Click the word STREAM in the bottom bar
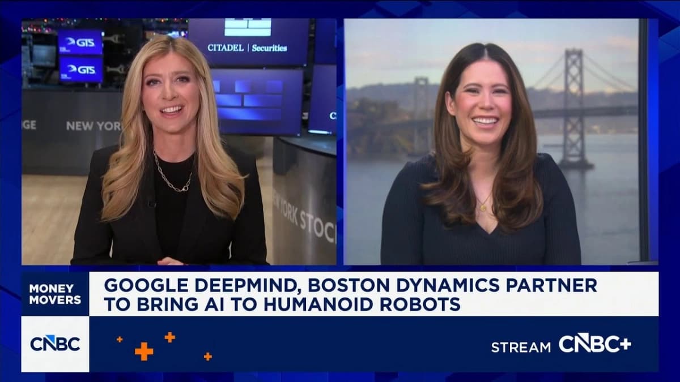 (520, 347)
